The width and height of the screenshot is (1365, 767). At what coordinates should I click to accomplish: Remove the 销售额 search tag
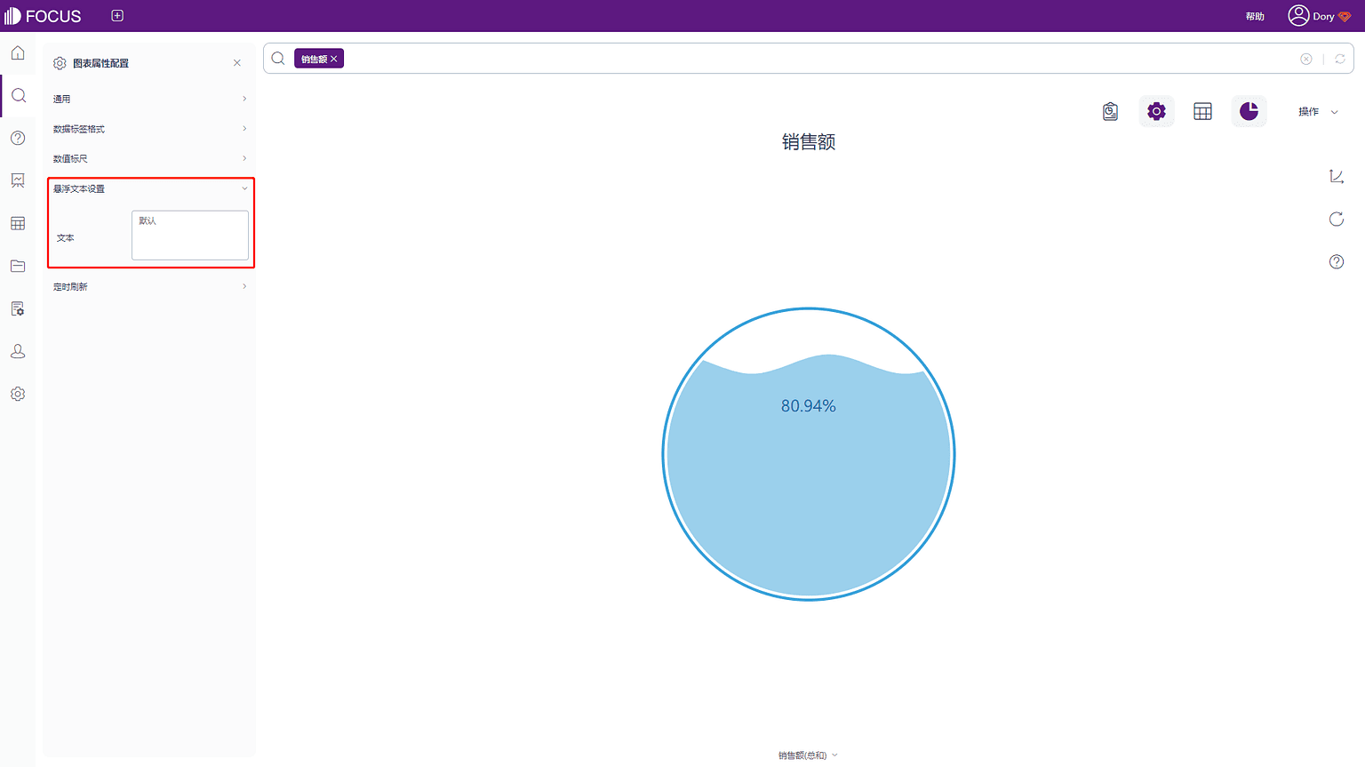point(334,59)
